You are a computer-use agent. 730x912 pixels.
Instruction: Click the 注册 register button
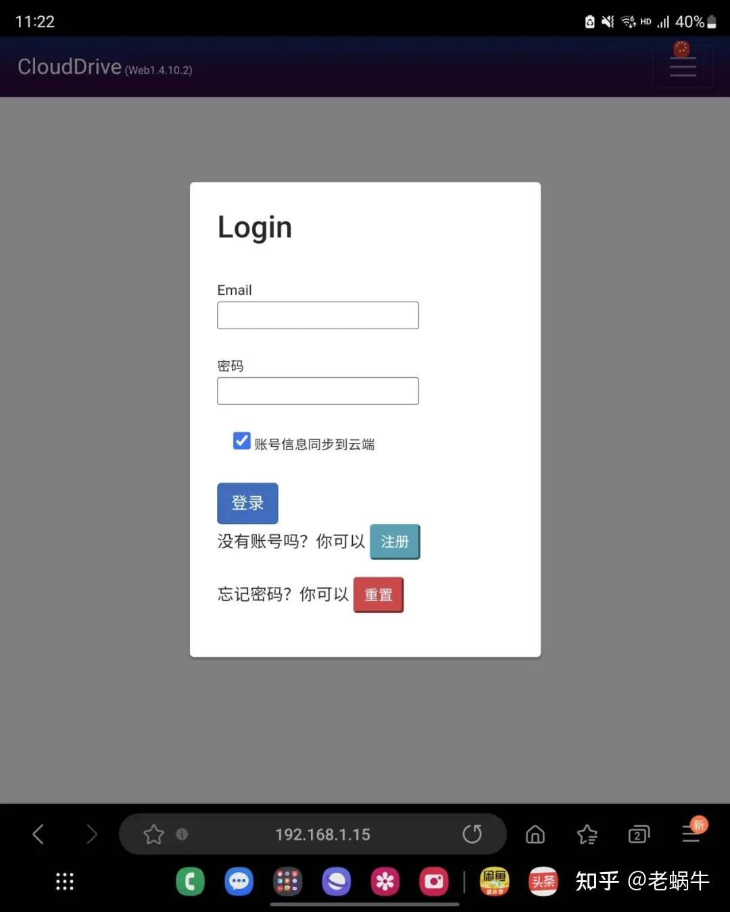(x=395, y=542)
